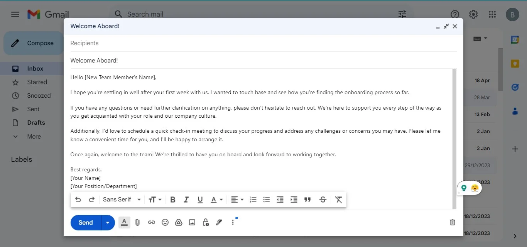Open Google Tasks in the side panel

pyautogui.click(x=515, y=87)
